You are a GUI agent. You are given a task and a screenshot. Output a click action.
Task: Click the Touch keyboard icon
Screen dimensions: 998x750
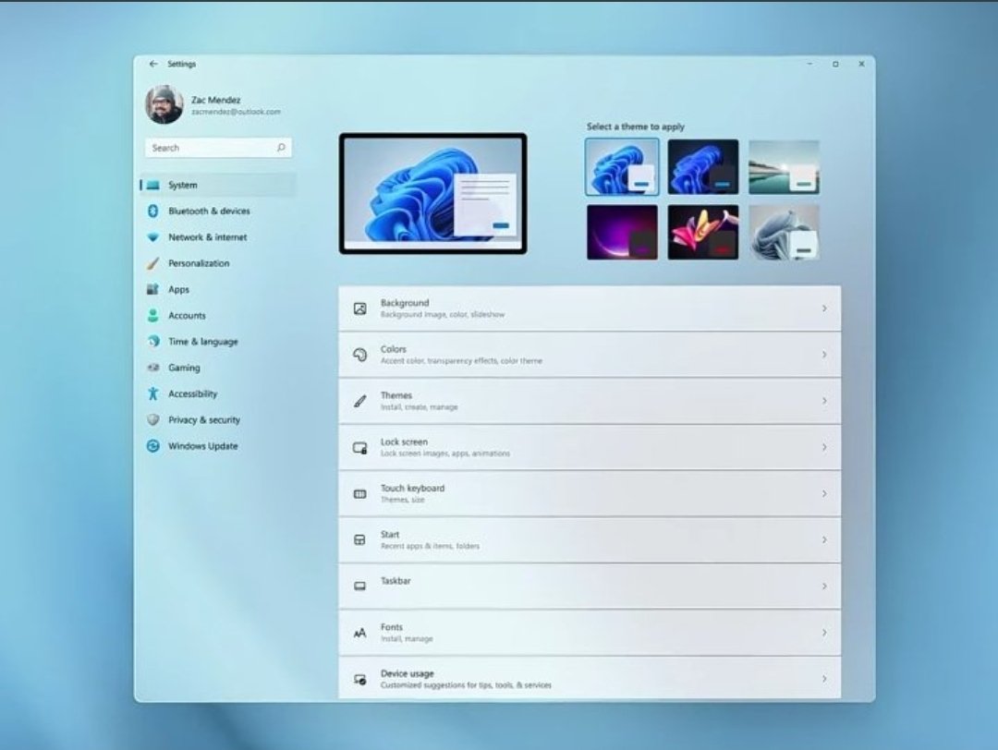(359, 494)
